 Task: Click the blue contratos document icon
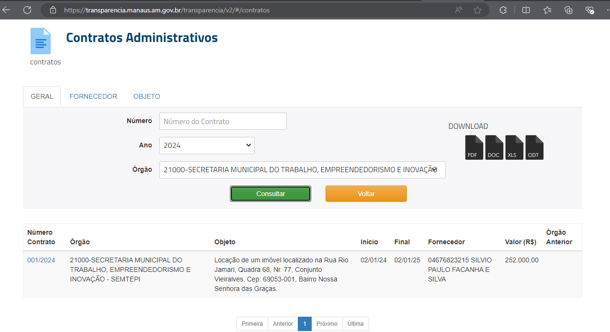point(41,41)
